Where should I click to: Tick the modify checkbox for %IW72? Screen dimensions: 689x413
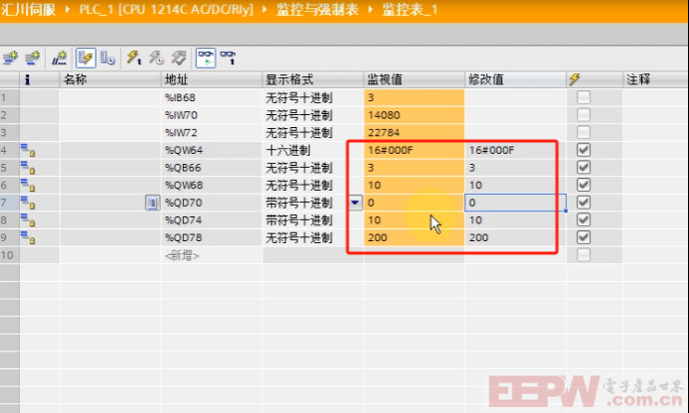(584, 133)
